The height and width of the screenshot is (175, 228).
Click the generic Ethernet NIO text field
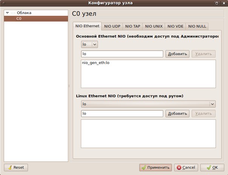122,54
